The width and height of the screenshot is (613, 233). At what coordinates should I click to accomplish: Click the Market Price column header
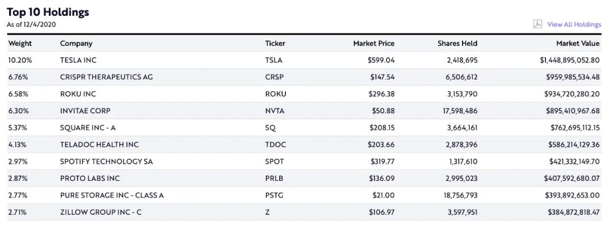point(373,44)
